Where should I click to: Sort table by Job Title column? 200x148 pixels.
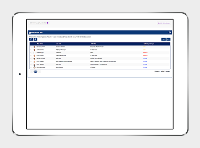pos(94,44)
